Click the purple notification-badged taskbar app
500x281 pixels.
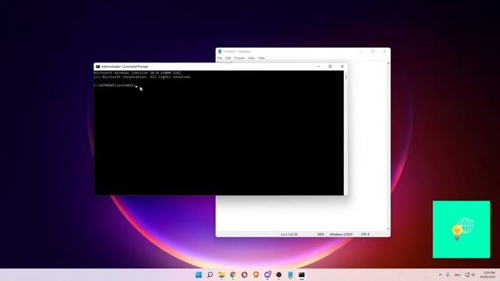(267, 274)
